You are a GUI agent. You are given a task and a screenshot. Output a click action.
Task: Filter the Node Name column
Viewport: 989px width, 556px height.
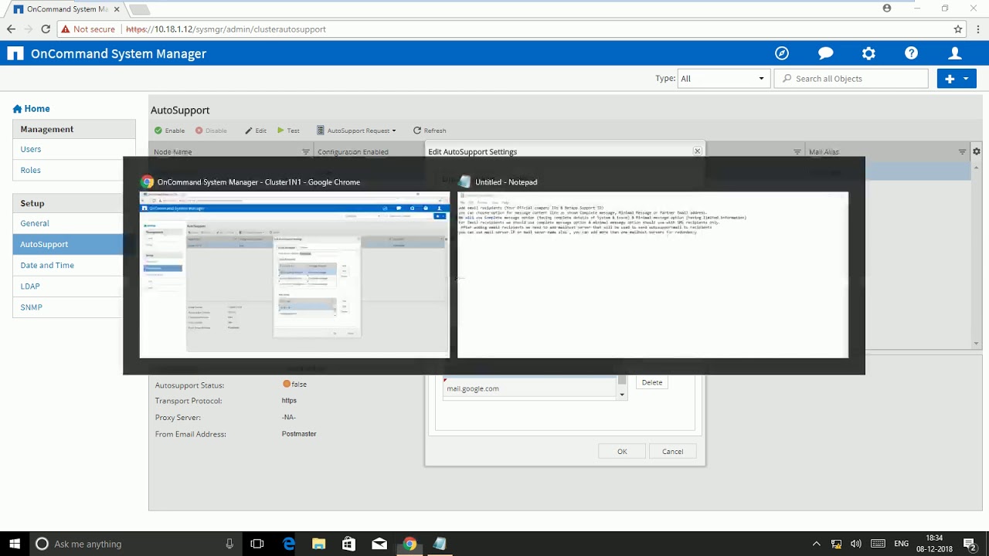pyautogui.click(x=306, y=152)
